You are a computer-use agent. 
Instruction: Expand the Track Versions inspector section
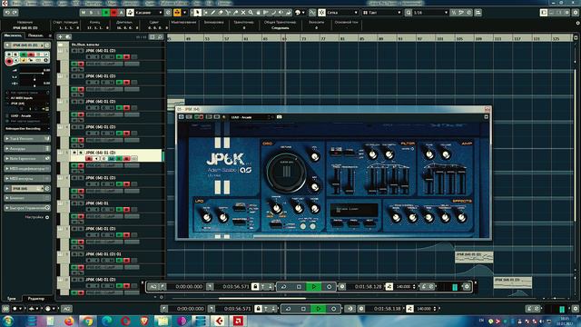point(27,139)
